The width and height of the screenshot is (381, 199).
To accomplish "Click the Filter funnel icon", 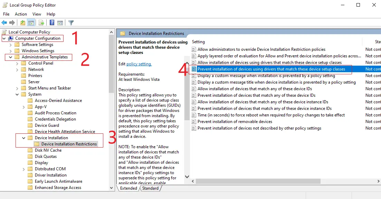I will pyautogui.click(x=71, y=22).
